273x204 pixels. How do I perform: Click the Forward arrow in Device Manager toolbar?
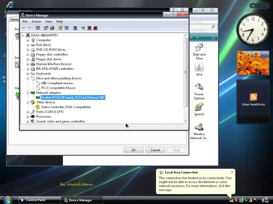[x=30, y=28]
